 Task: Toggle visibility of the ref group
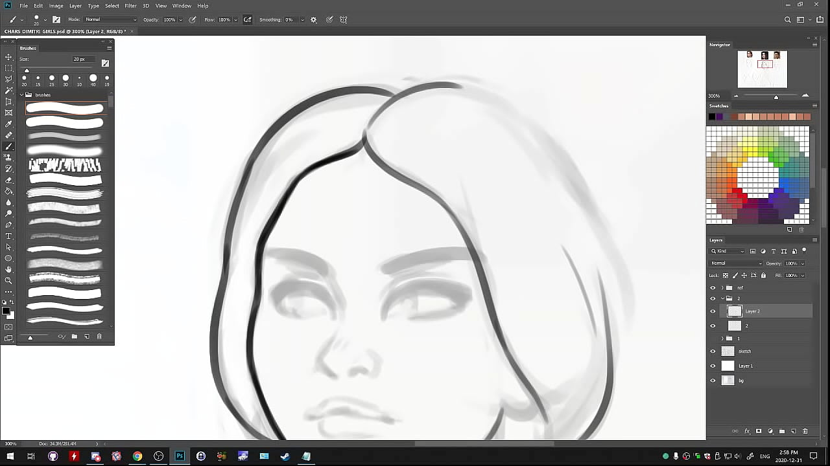[713, 288]
